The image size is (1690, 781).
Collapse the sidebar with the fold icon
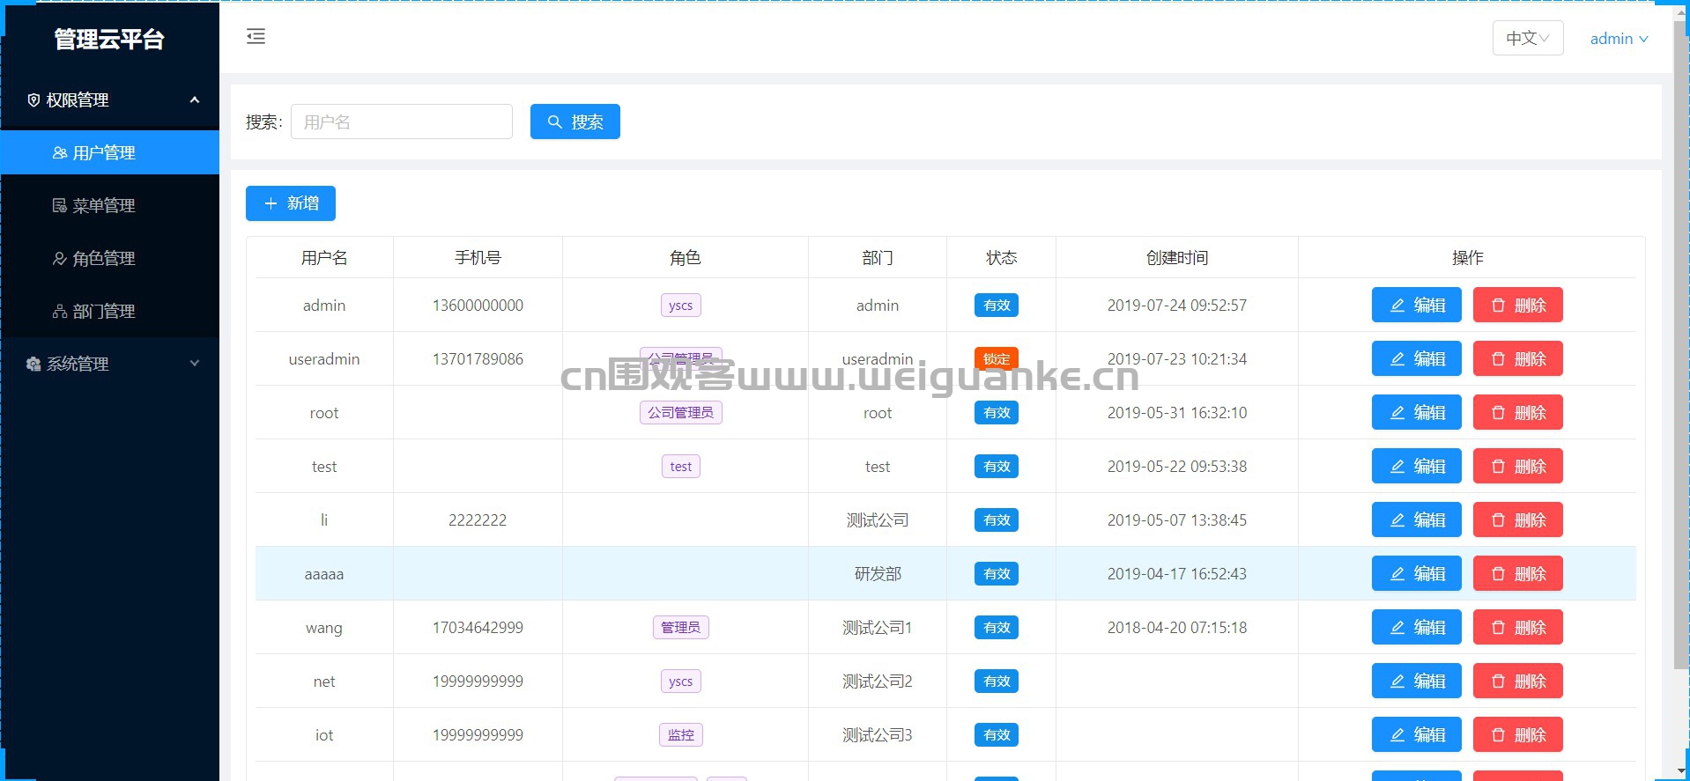[256, 37]
